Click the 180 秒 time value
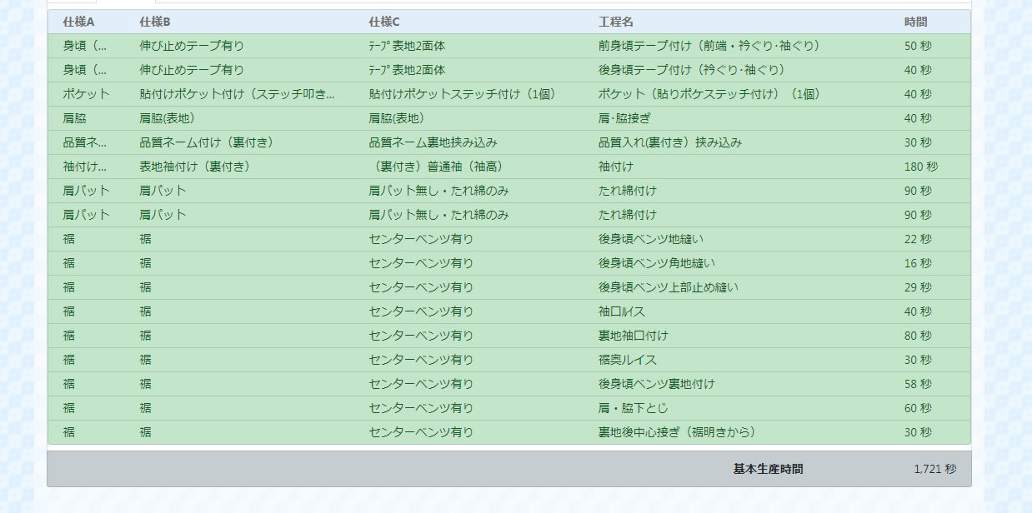 920,167
